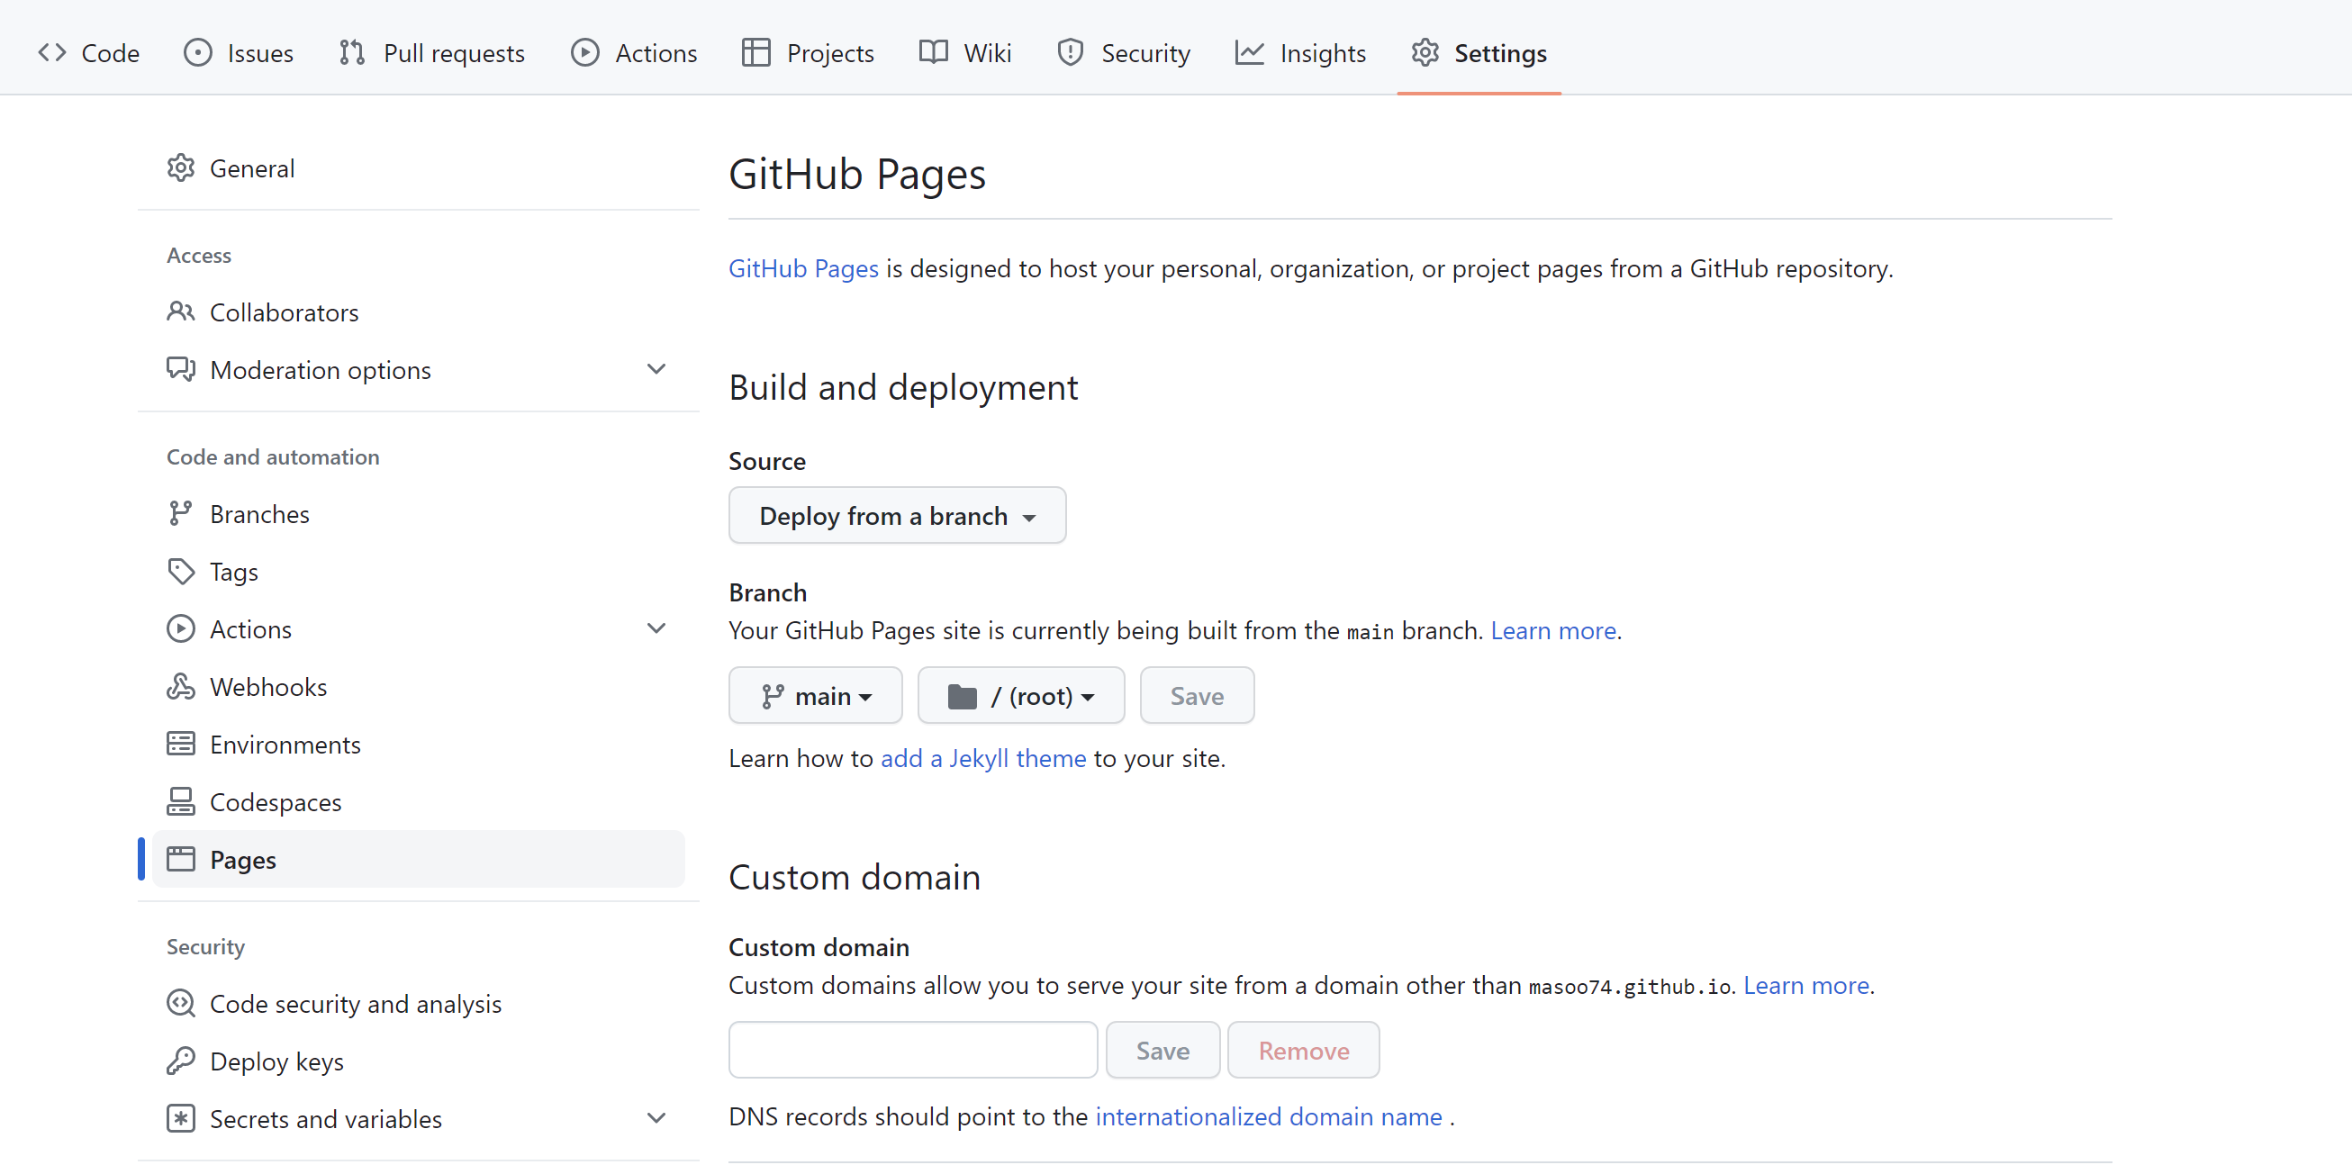The width and height of the screenshot is (2352, 1174).
Task: Open Codespaces settings
Action: coord(418,801)
